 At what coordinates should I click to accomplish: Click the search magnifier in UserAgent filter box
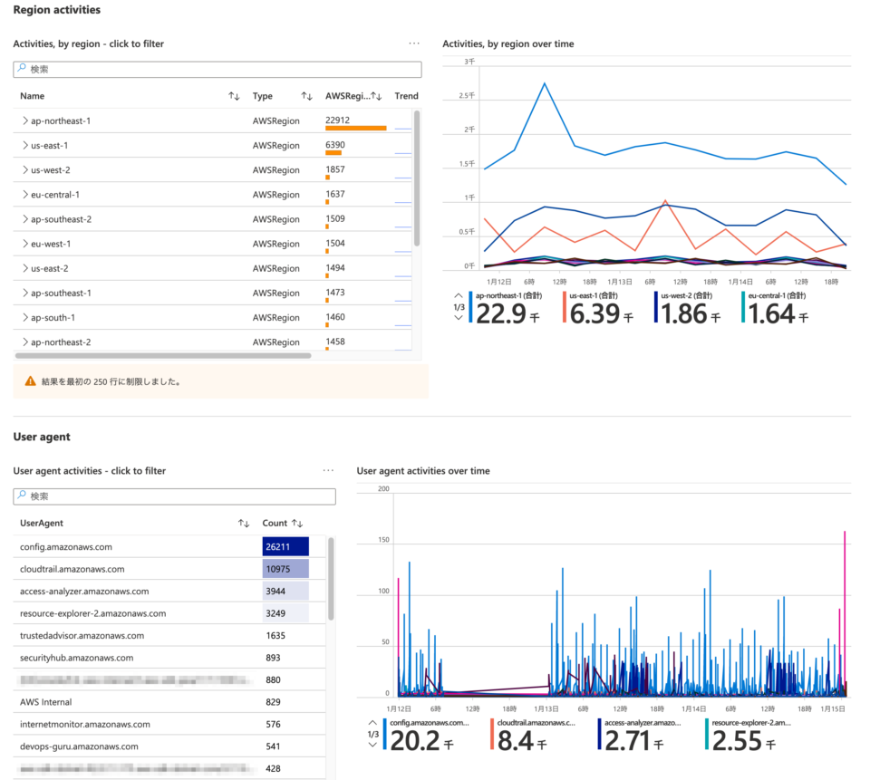[21, 496]
